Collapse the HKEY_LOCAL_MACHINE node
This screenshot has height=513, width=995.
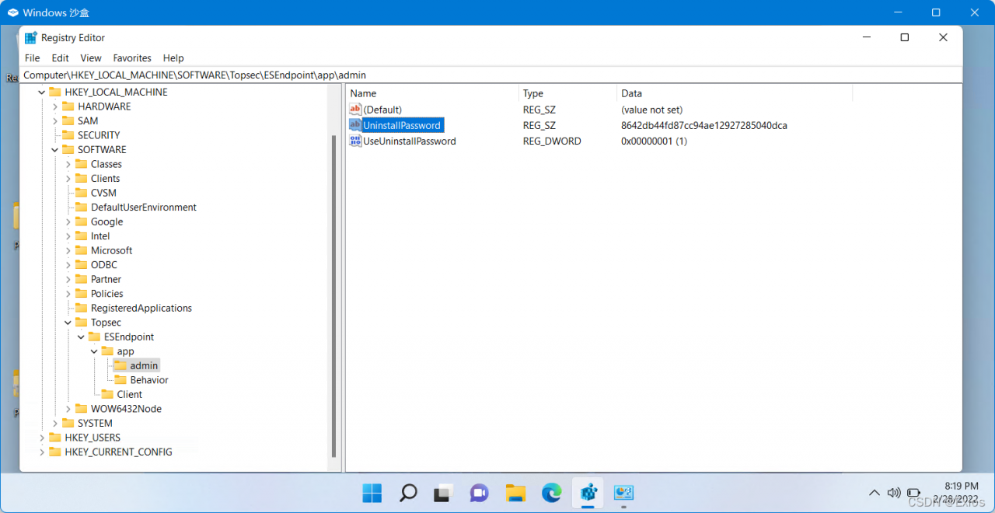coord(42,92)
